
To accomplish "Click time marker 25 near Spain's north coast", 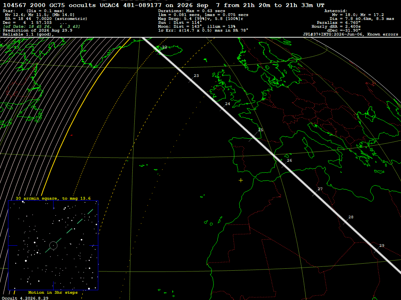I will click(260, 130).
